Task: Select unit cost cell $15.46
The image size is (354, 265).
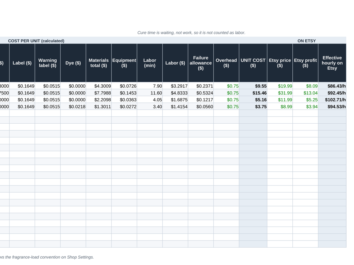Action: 253,93
